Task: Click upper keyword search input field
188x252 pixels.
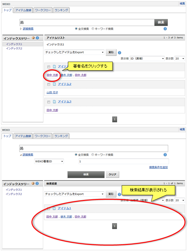Action: pos(87,22)
